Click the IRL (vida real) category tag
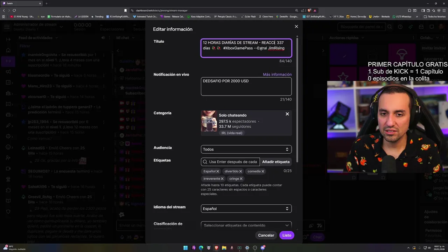 click(232, 133)
